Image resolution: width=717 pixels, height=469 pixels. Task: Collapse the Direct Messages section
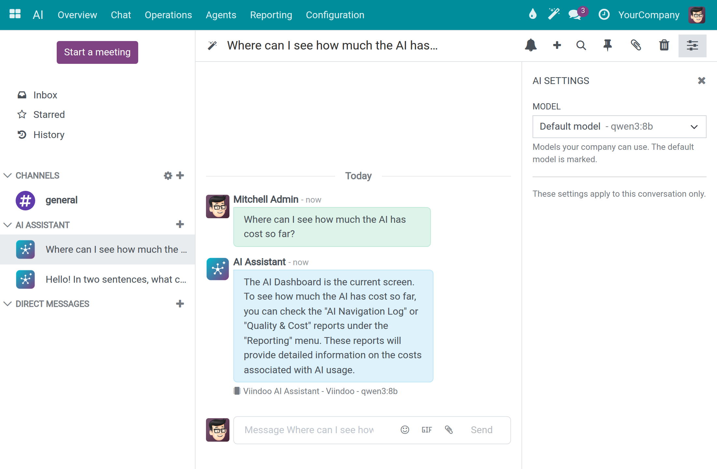click(x=7, y=304)
